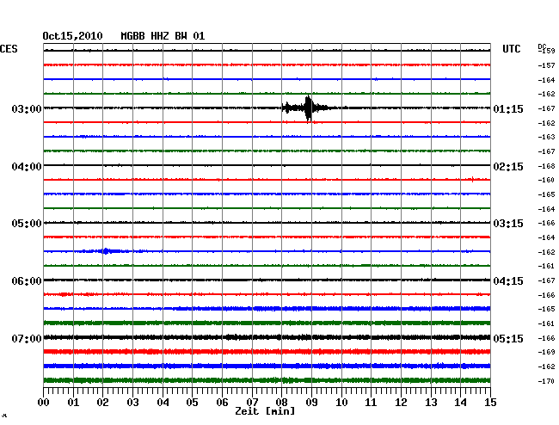
Task: Click the small blue burst near minute 02
Action: pyautogui.click(x=106, y=251)
